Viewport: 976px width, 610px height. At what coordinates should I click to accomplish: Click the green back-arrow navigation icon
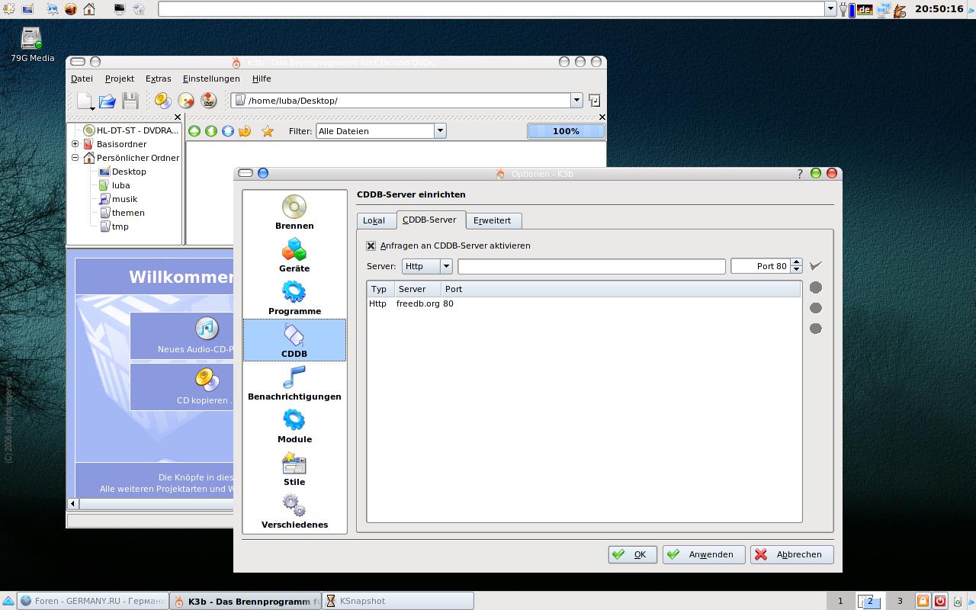[x=211, y=131]
